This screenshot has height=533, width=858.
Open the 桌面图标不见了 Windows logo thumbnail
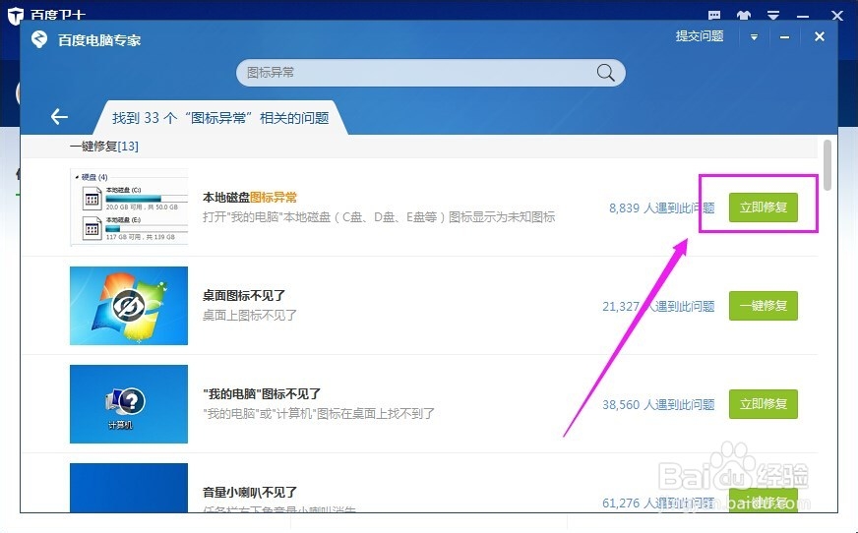(129, 306)
